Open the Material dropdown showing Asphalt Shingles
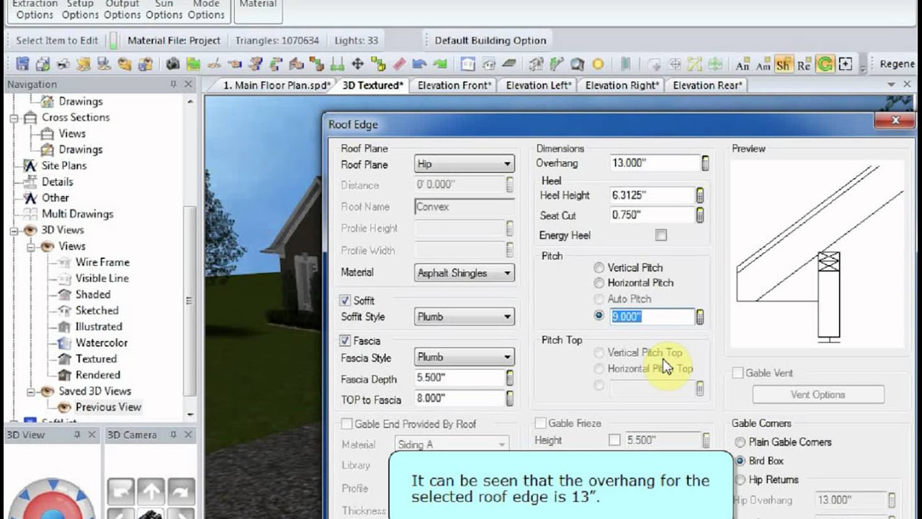This screenshot has width=922, height=519. pos(465,273)
